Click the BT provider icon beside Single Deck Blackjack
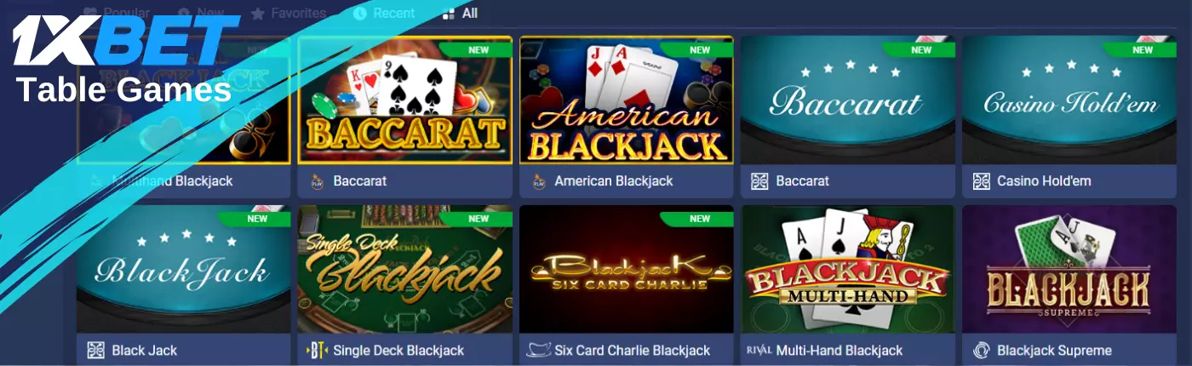 pos(317,351)
